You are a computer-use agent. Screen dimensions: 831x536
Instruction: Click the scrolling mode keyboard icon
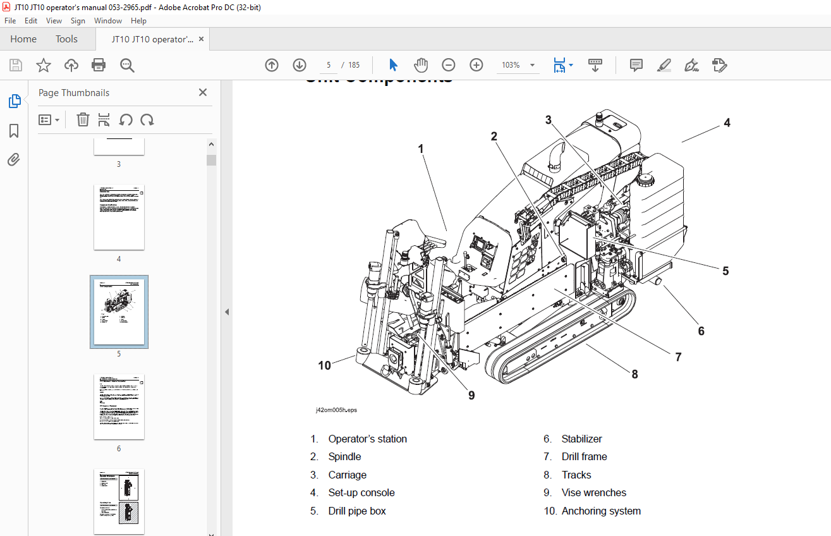click(595, 65)
